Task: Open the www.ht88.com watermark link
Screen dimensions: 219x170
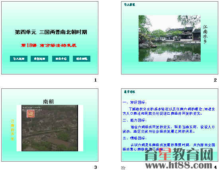Action: (x=179, y=165)
